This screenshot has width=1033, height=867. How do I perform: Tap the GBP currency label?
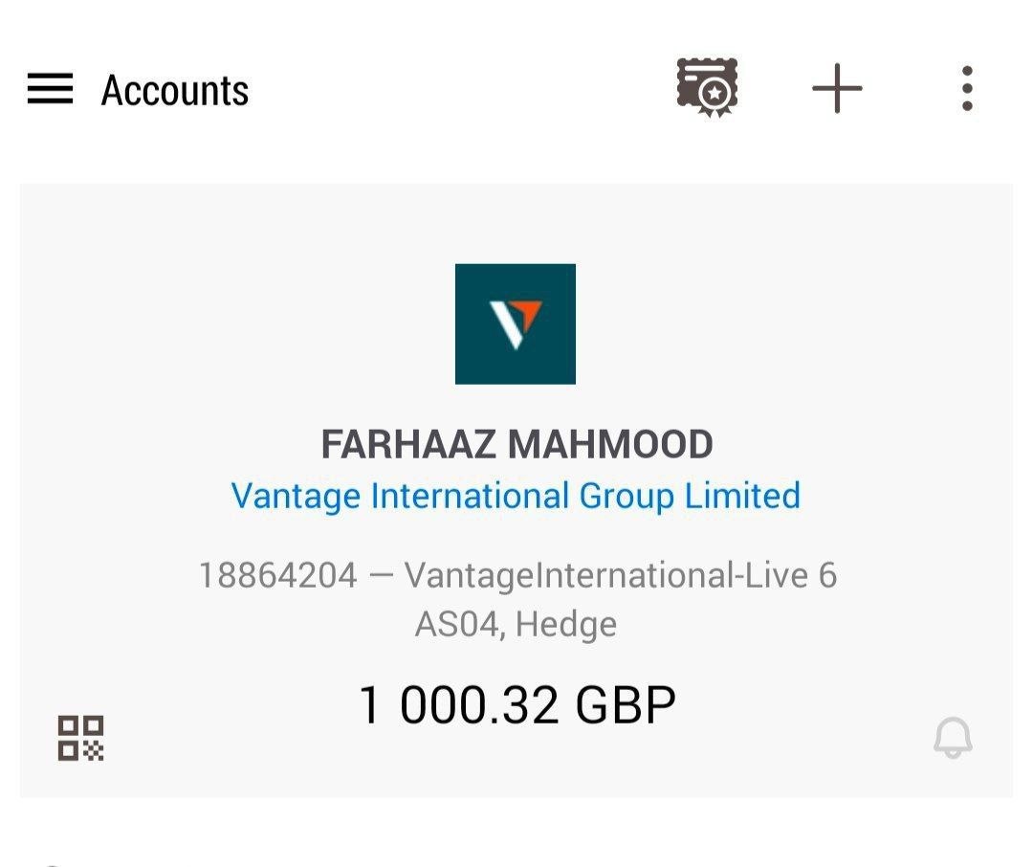[626, 705]
